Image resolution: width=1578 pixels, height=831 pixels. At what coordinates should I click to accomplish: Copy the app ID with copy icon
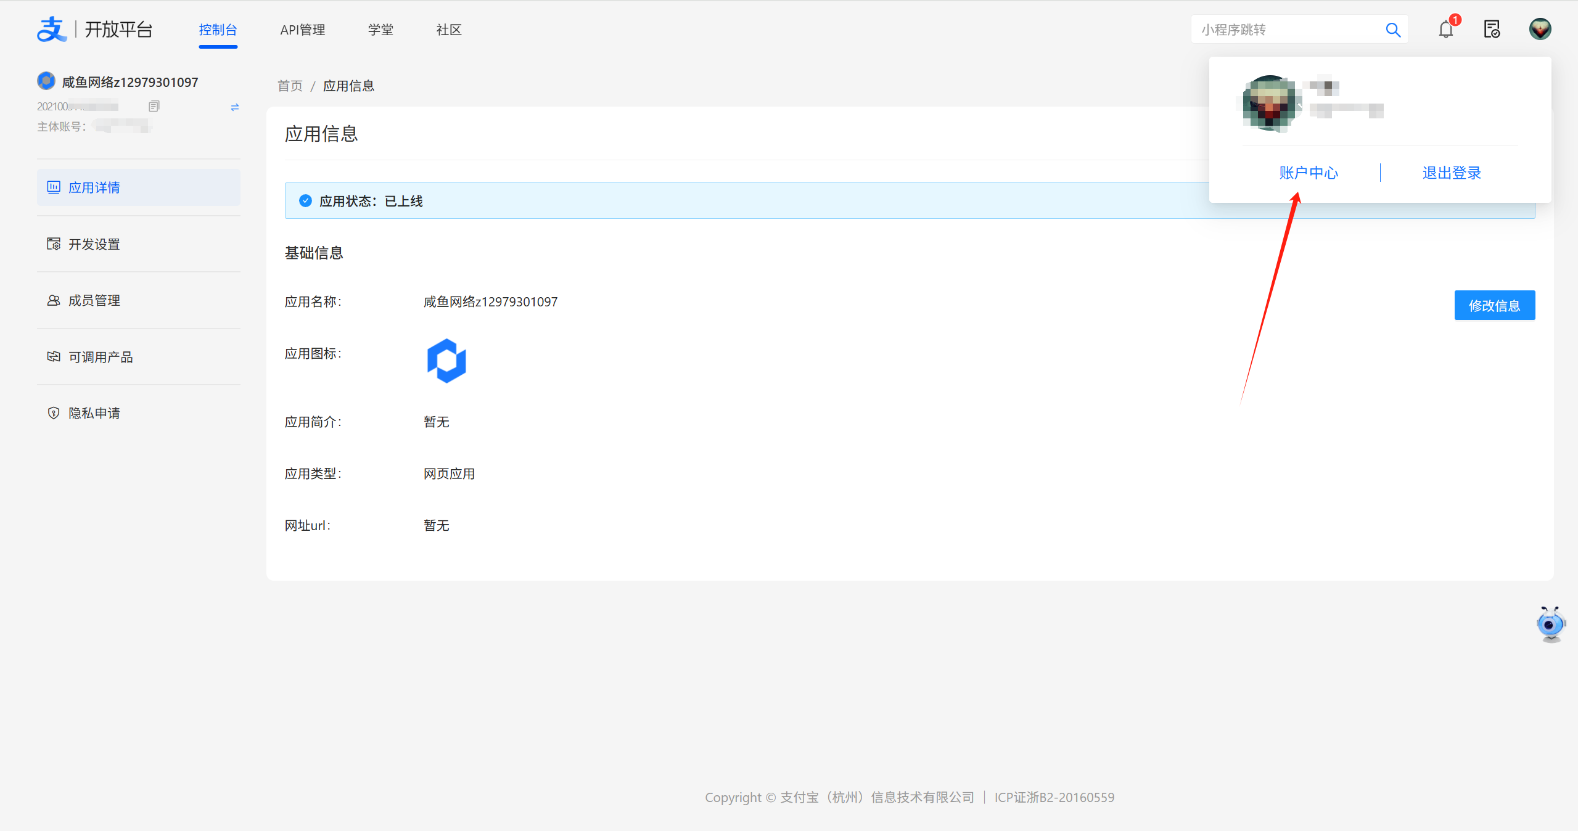[x=154, y=106]
